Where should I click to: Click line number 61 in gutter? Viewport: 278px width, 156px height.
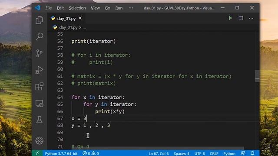pos(60,76)
